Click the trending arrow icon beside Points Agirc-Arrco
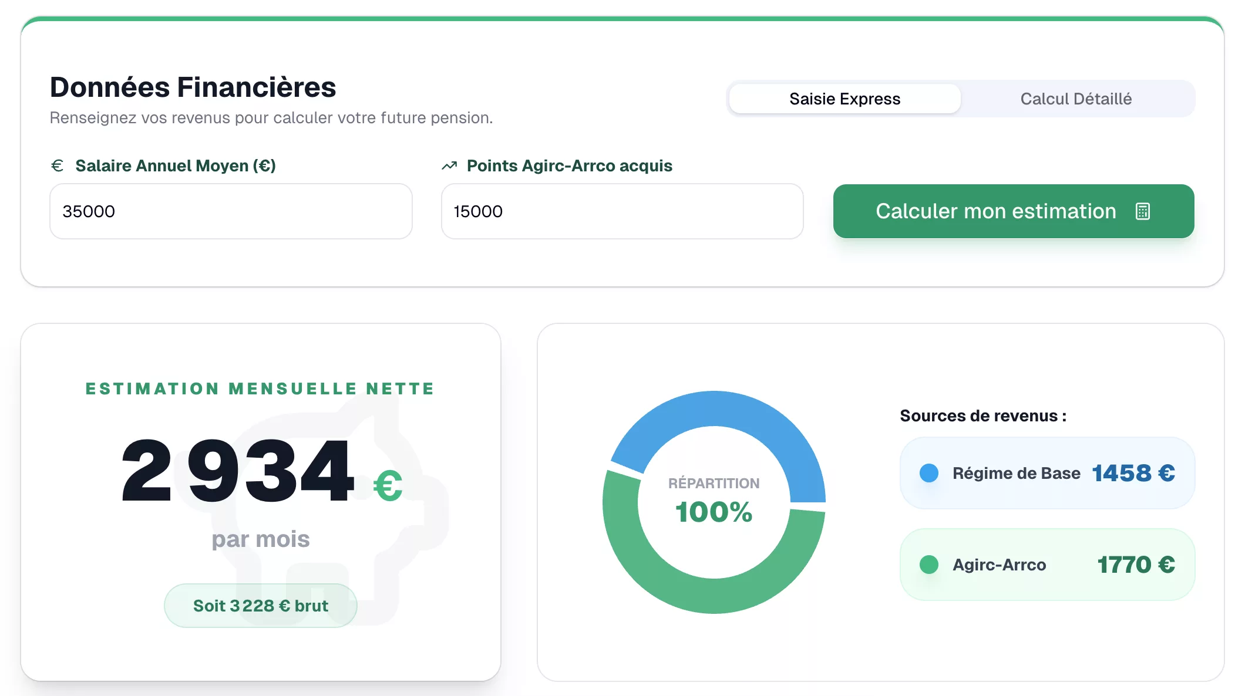This screenshot has height=696, width=1245. 449,166
